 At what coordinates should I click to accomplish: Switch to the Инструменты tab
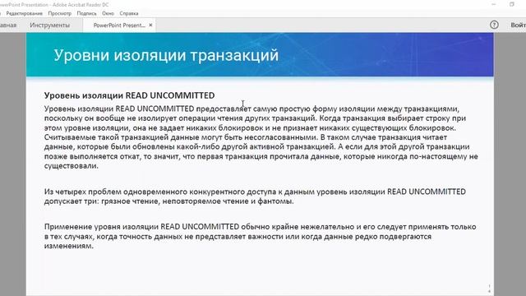[x=49, y=25]
